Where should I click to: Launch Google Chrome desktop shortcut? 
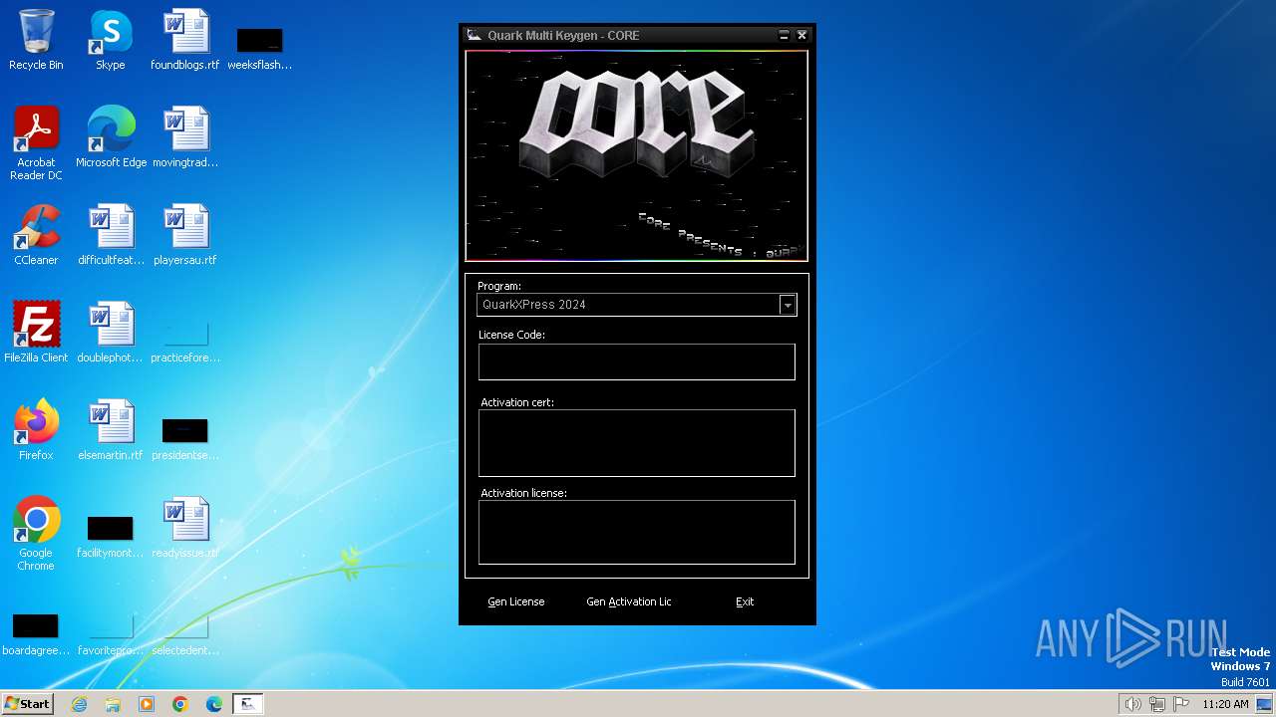[x=36, y=534]
